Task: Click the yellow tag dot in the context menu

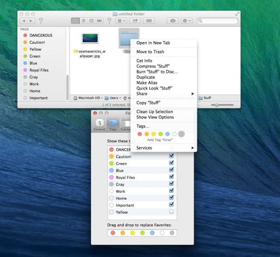Action: point(154,134)
